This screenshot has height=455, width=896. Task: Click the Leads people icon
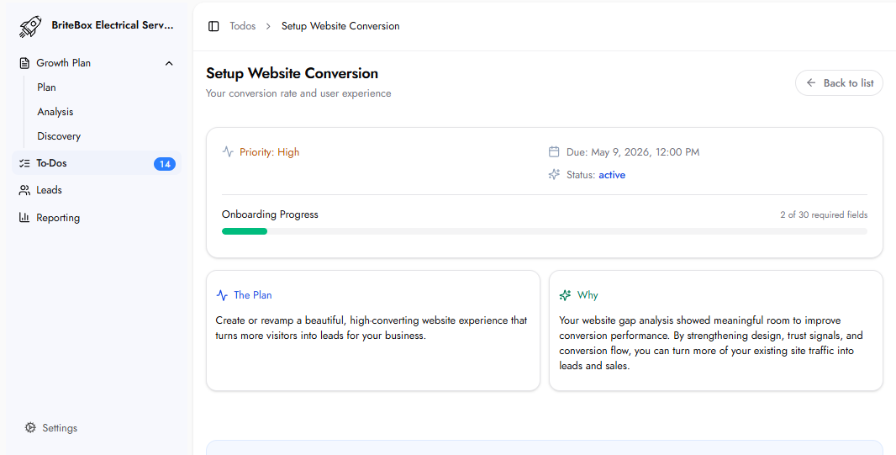[24, 190]
